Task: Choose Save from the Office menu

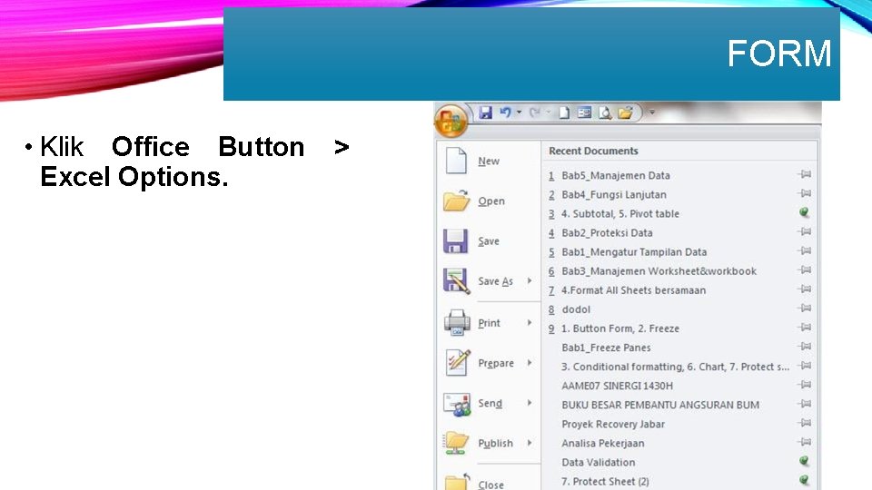Action: 489,241
